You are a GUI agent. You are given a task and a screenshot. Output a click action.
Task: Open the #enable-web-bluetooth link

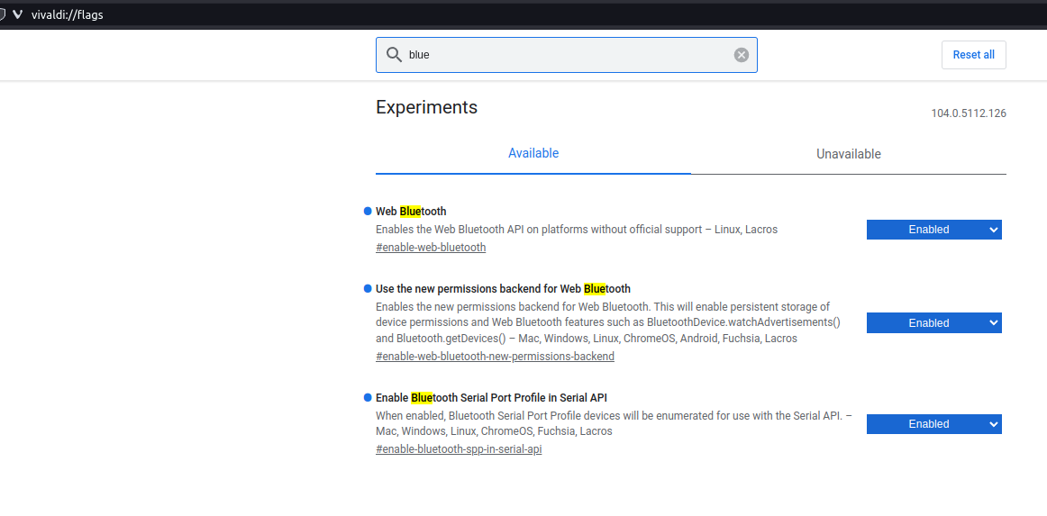coord(431,247)
